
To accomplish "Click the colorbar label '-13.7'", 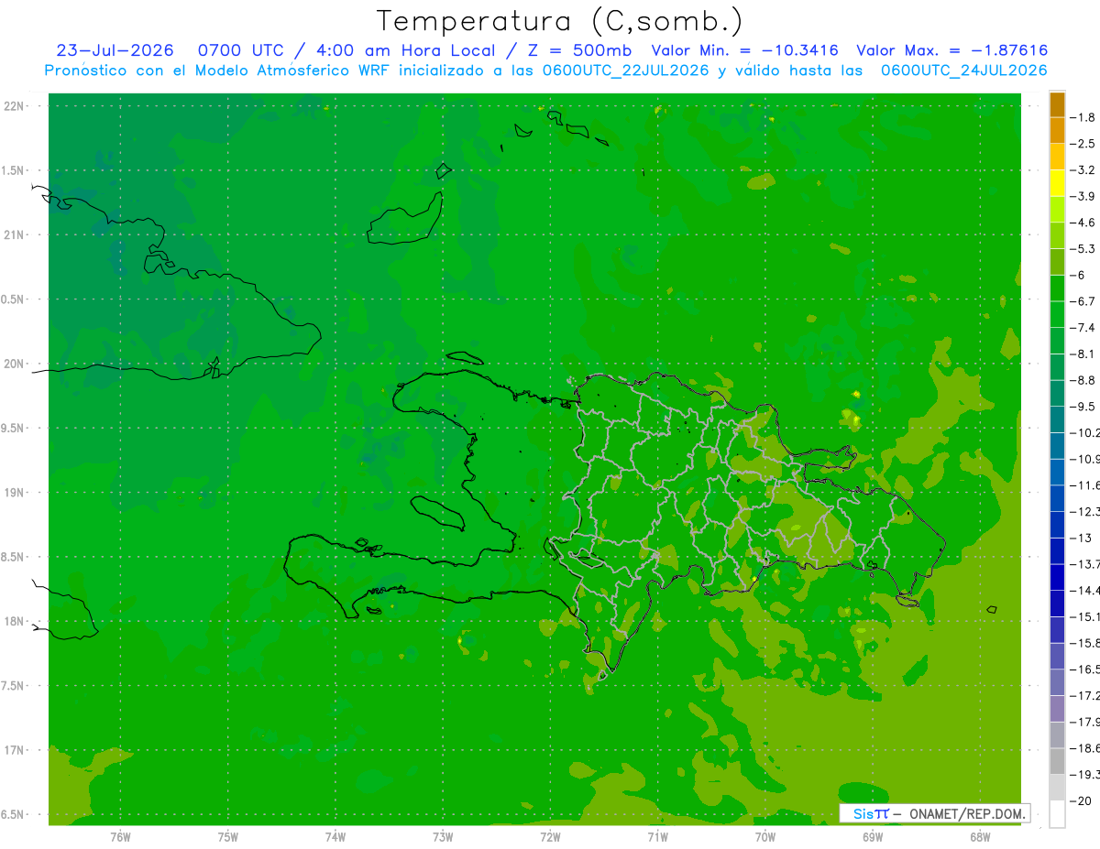I will pyautogui.click(x=1085, y=564).
